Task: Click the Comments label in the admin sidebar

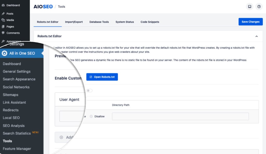Action: click(13, 33)
